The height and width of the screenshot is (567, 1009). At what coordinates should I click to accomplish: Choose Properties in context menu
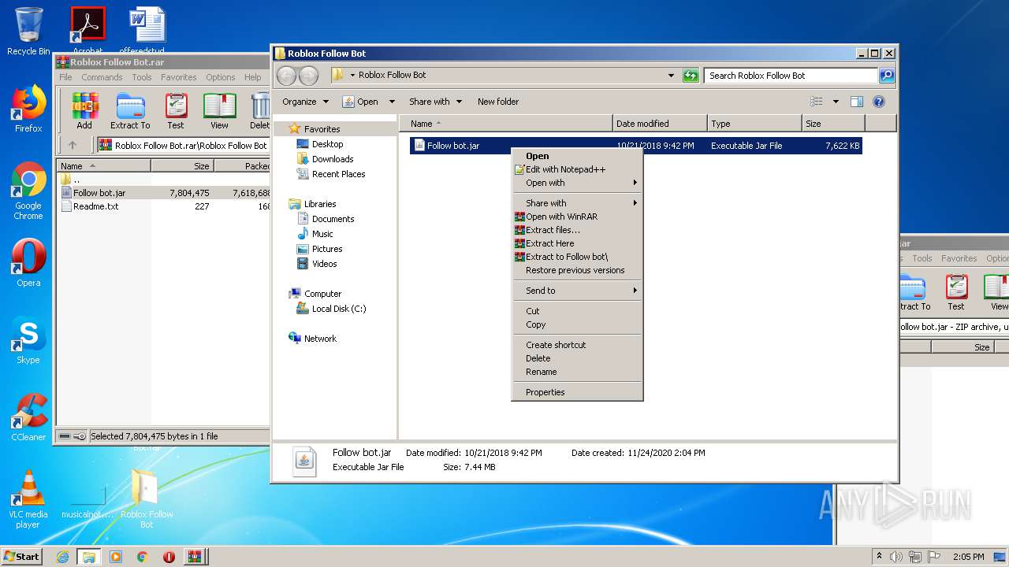coord(577,392)
